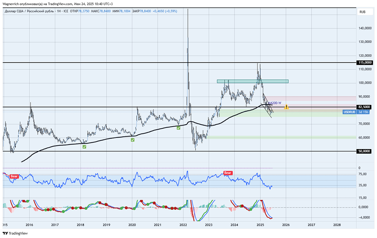Click the yellow warning triangle icon on the chart
This screenshot has height=238, width=377.
point(286,107)
